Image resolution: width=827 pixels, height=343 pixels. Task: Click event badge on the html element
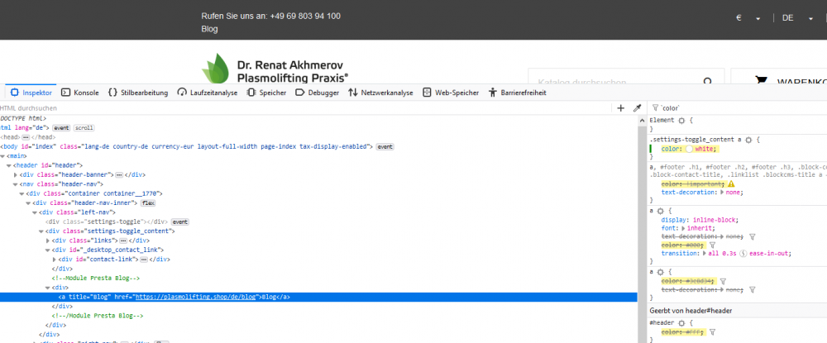pos(62,128)
